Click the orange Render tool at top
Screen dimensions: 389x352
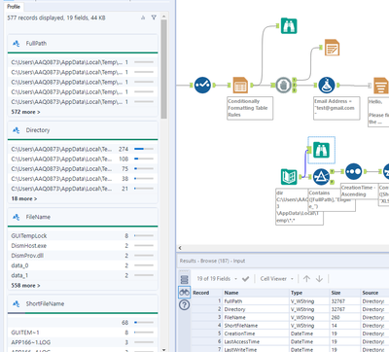332,48
